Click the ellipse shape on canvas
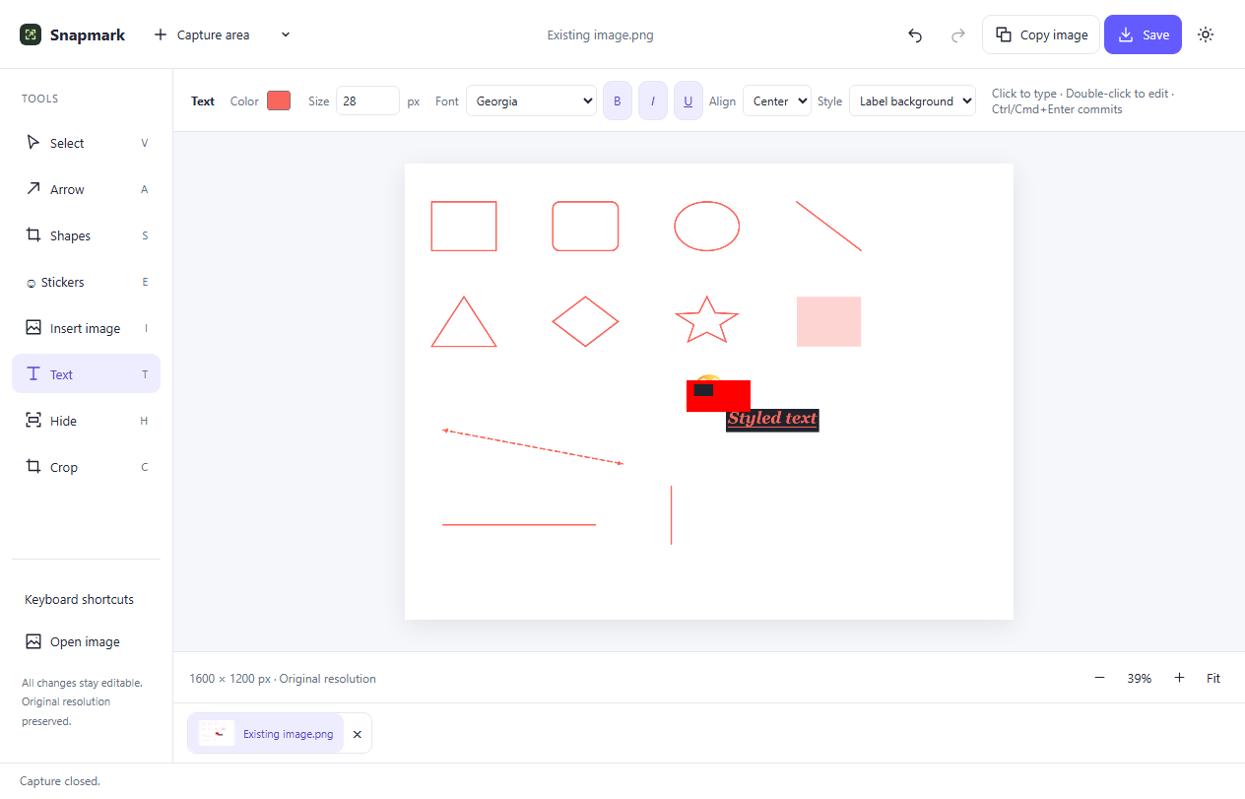Image resolution: width=1245 pixels, height=799 pixels. [706, 226]
